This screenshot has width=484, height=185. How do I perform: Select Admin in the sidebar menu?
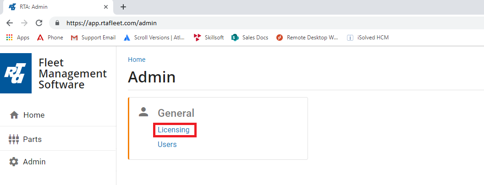coord(34,162)
